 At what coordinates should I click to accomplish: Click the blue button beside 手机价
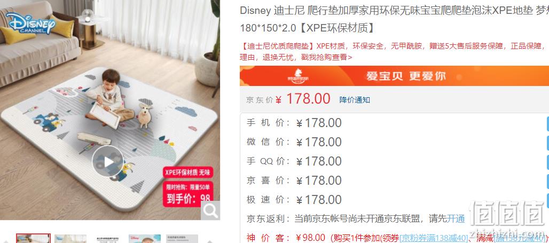pyautogui.click(x=547, y=123)
